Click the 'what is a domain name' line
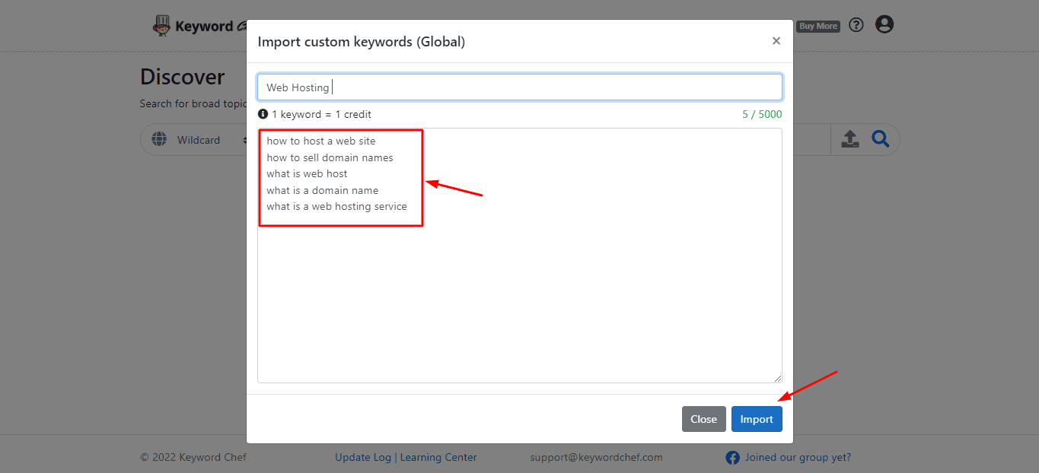 click(x=322, y=190)
